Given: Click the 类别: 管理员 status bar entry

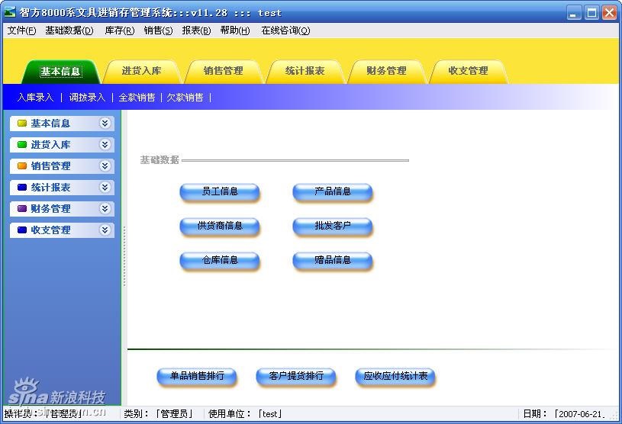Looking at the screenshot, I should pyautogui.click(x=158, y=414).
